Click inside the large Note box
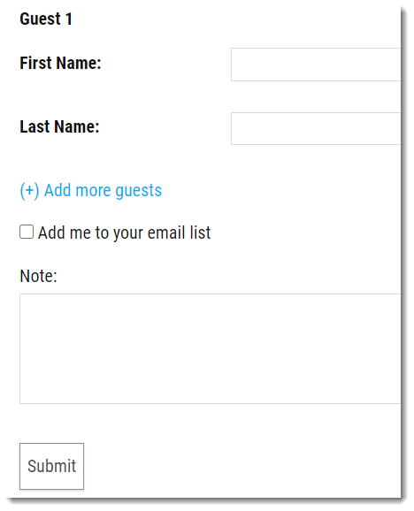The width and height of the screenshot is (414, 511). point(211,348)
